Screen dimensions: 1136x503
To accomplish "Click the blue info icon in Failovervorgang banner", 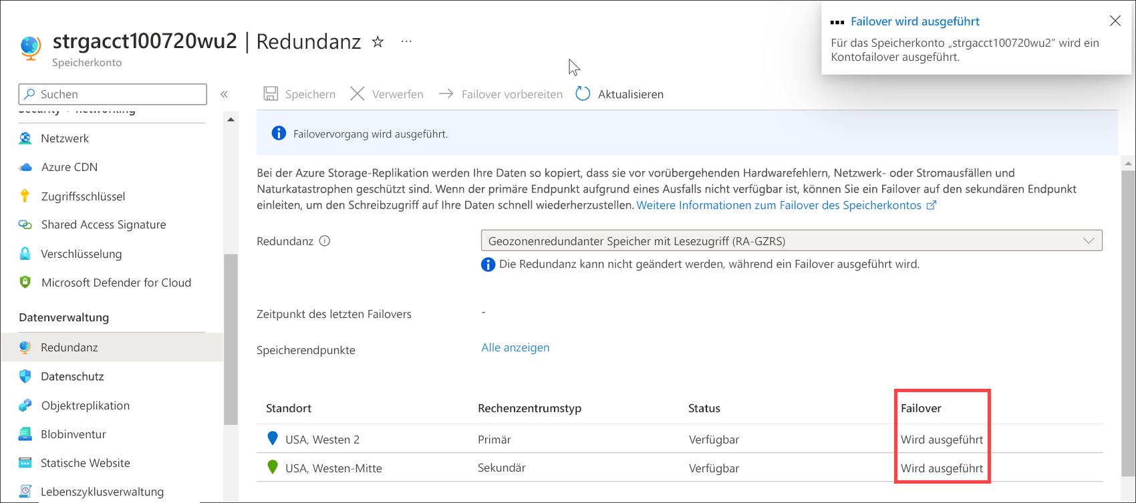I will pos(279,133).
